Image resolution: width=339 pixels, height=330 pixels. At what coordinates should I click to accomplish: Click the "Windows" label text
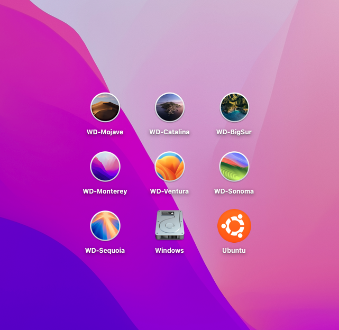tap(169, 251)
